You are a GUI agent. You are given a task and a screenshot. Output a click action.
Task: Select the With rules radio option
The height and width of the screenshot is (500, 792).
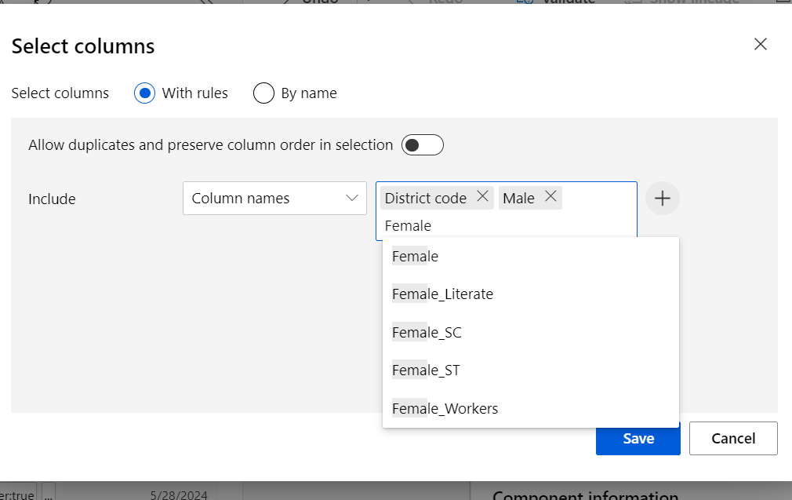tap(144, 93)
